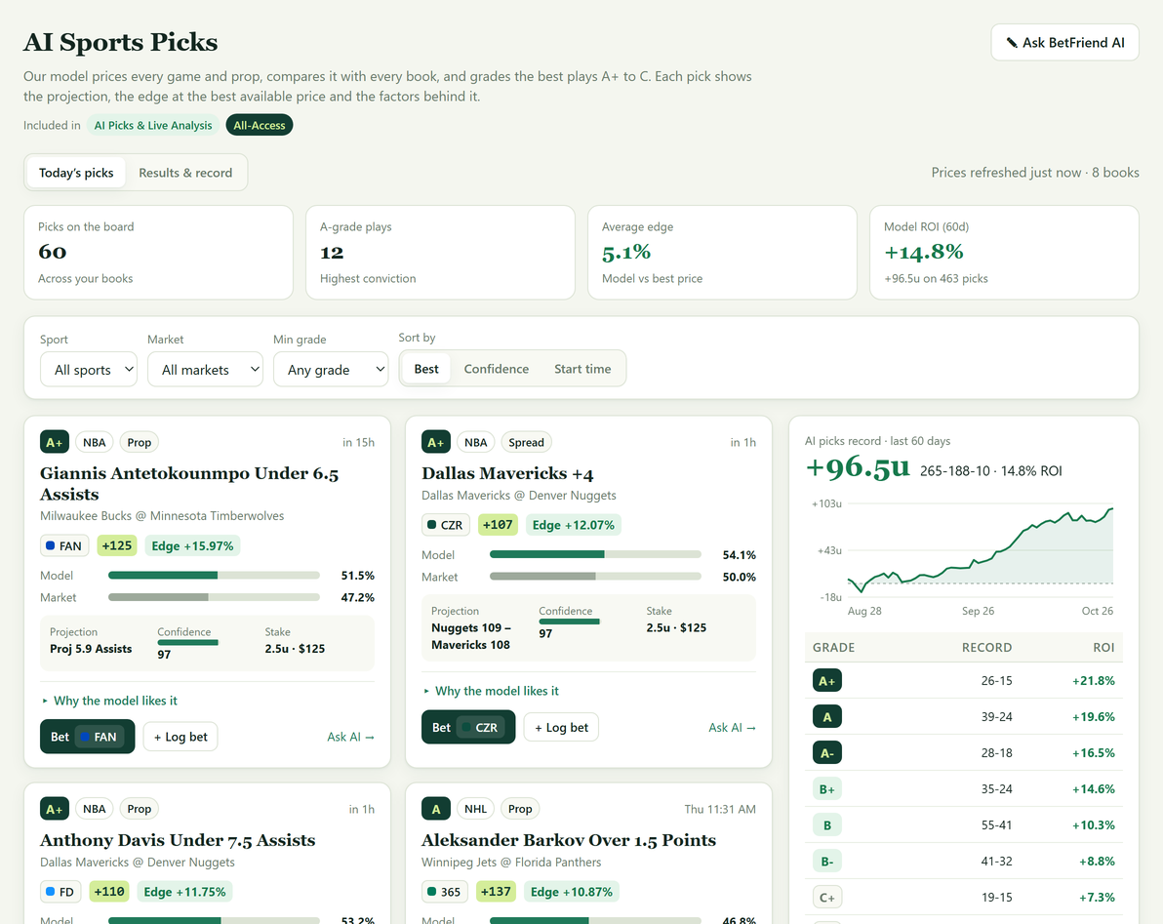The image size is (1163, 924).
Task: Click the +125 odds chip
Action: [116, 545]
